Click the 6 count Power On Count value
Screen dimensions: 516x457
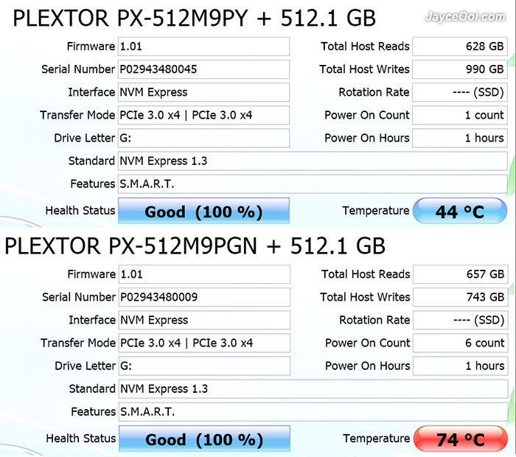[461, 343]
